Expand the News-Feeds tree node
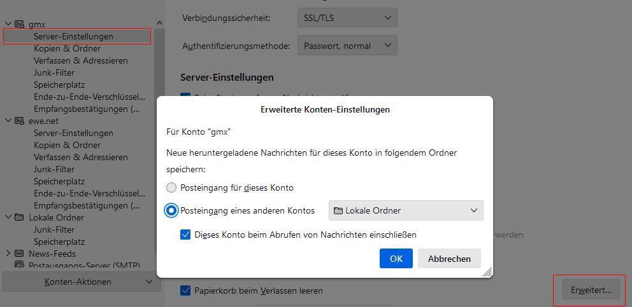Screen dimensions: 632x307 tap(8, 254)
